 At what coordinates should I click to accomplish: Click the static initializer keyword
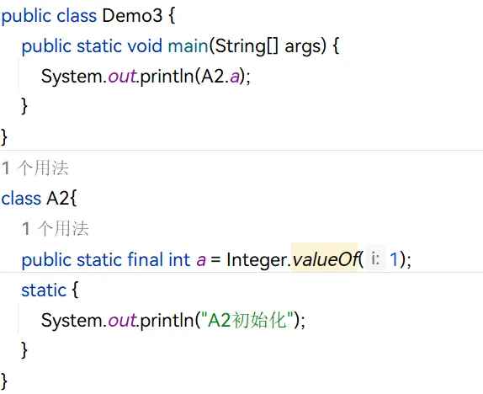44,290
